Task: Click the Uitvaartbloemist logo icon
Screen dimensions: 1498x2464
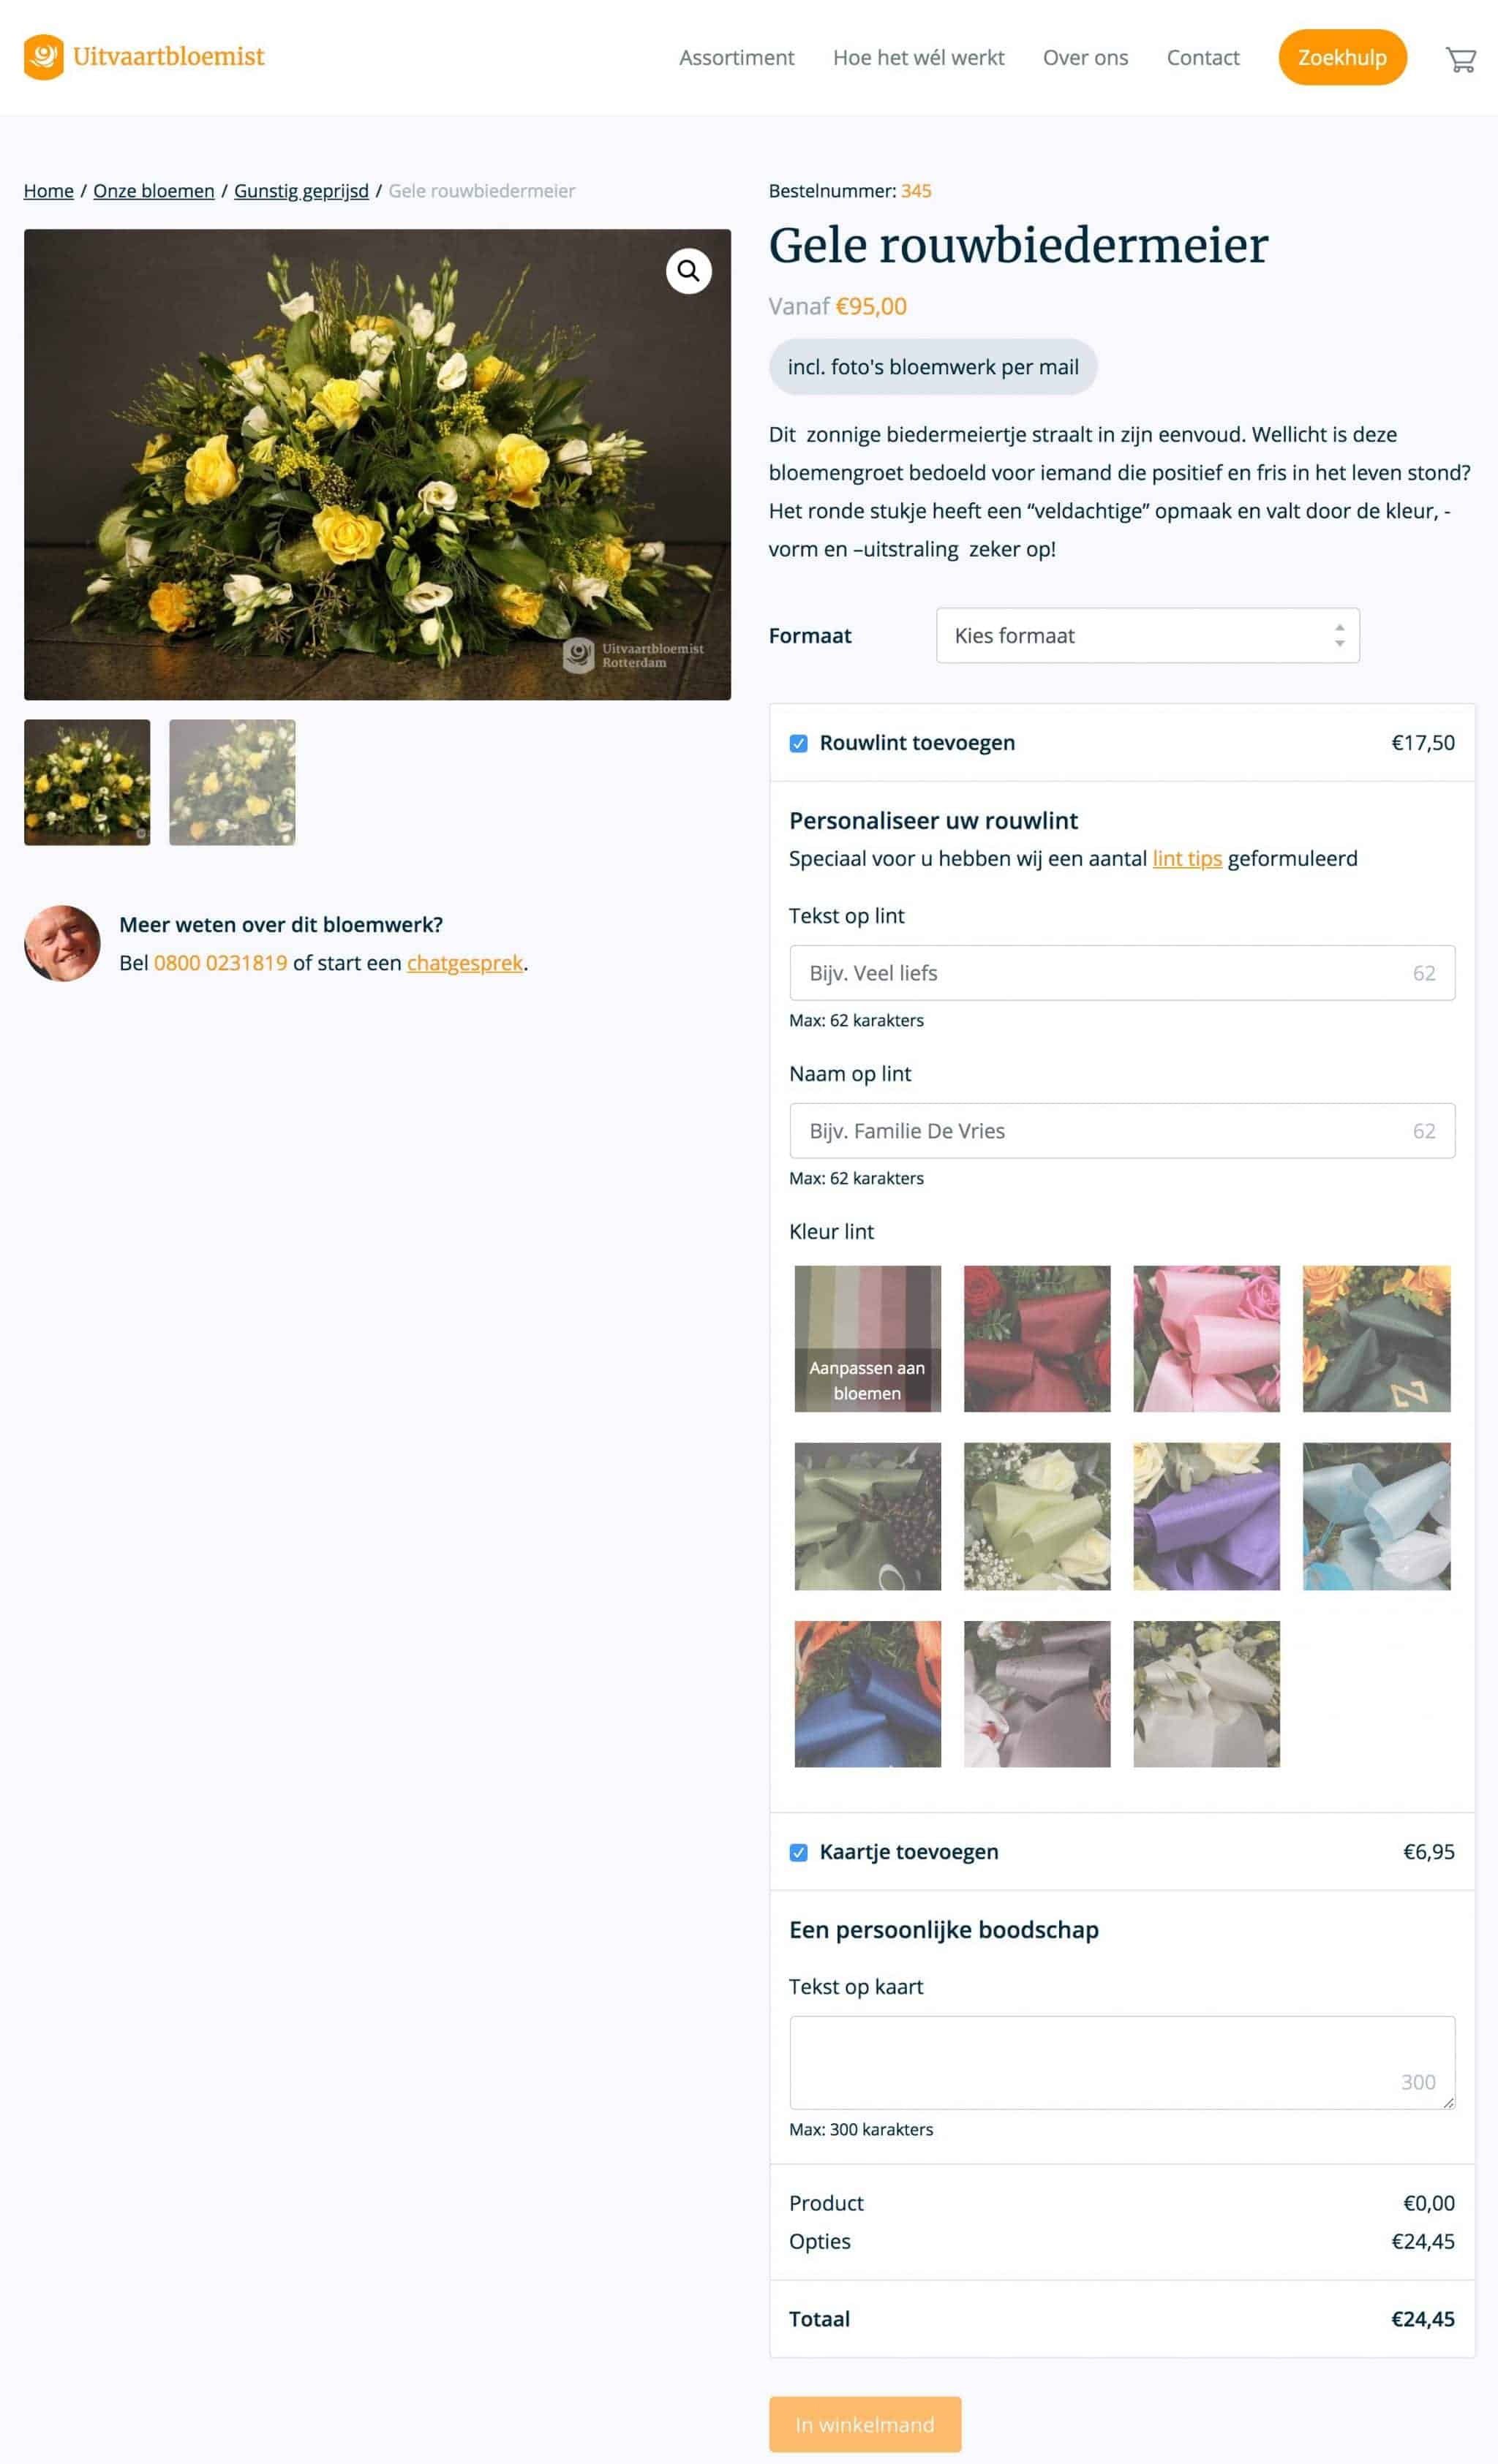Action: (x=44, y=57)
